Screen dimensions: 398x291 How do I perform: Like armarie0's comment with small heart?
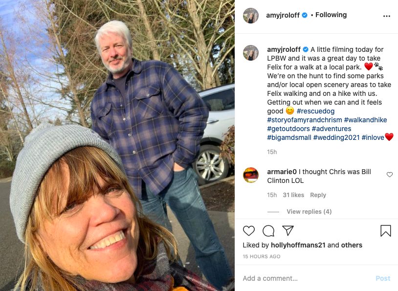pyautogui.click(x=390, y=175)
